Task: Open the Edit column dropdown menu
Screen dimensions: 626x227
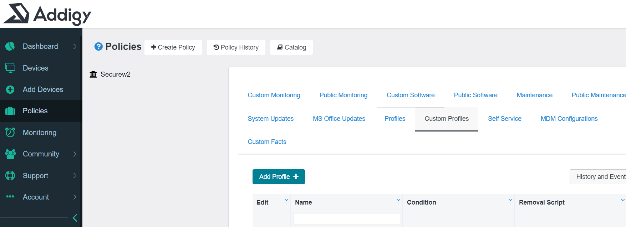Action: pyautogui.click(x=286, y=200)
